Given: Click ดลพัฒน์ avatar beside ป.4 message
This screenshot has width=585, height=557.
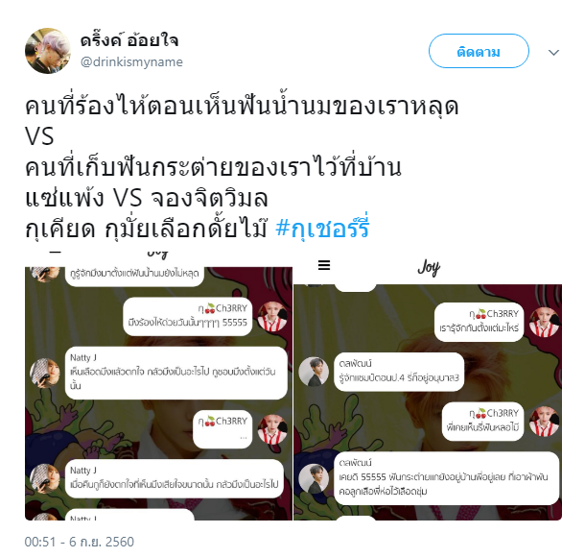Looking at the screenshot, I should [314, 372].
